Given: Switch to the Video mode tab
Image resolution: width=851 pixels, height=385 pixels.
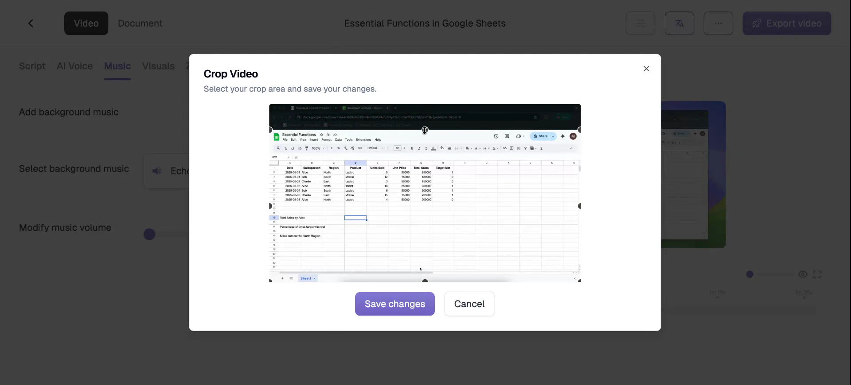Looking at the screenshot, I should 86,23.
